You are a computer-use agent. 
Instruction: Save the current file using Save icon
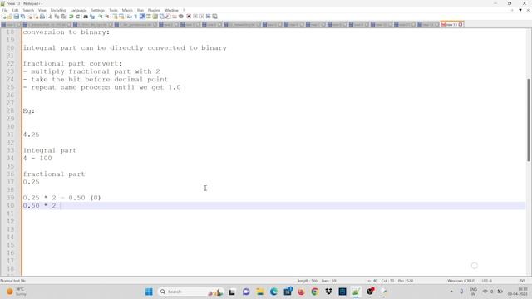(x=17, y=17)
